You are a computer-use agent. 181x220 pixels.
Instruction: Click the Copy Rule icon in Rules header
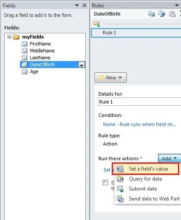(x=151, y=14)
